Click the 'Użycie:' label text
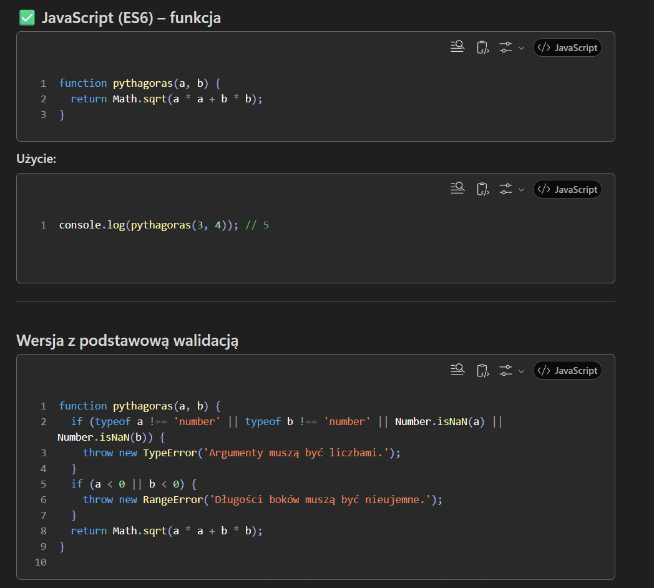The image size is (654, 588). point(36,159)
